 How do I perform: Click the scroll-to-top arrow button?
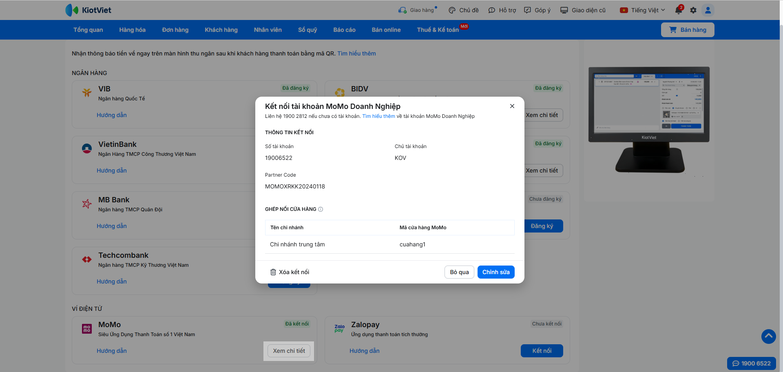tap(769, 337)
